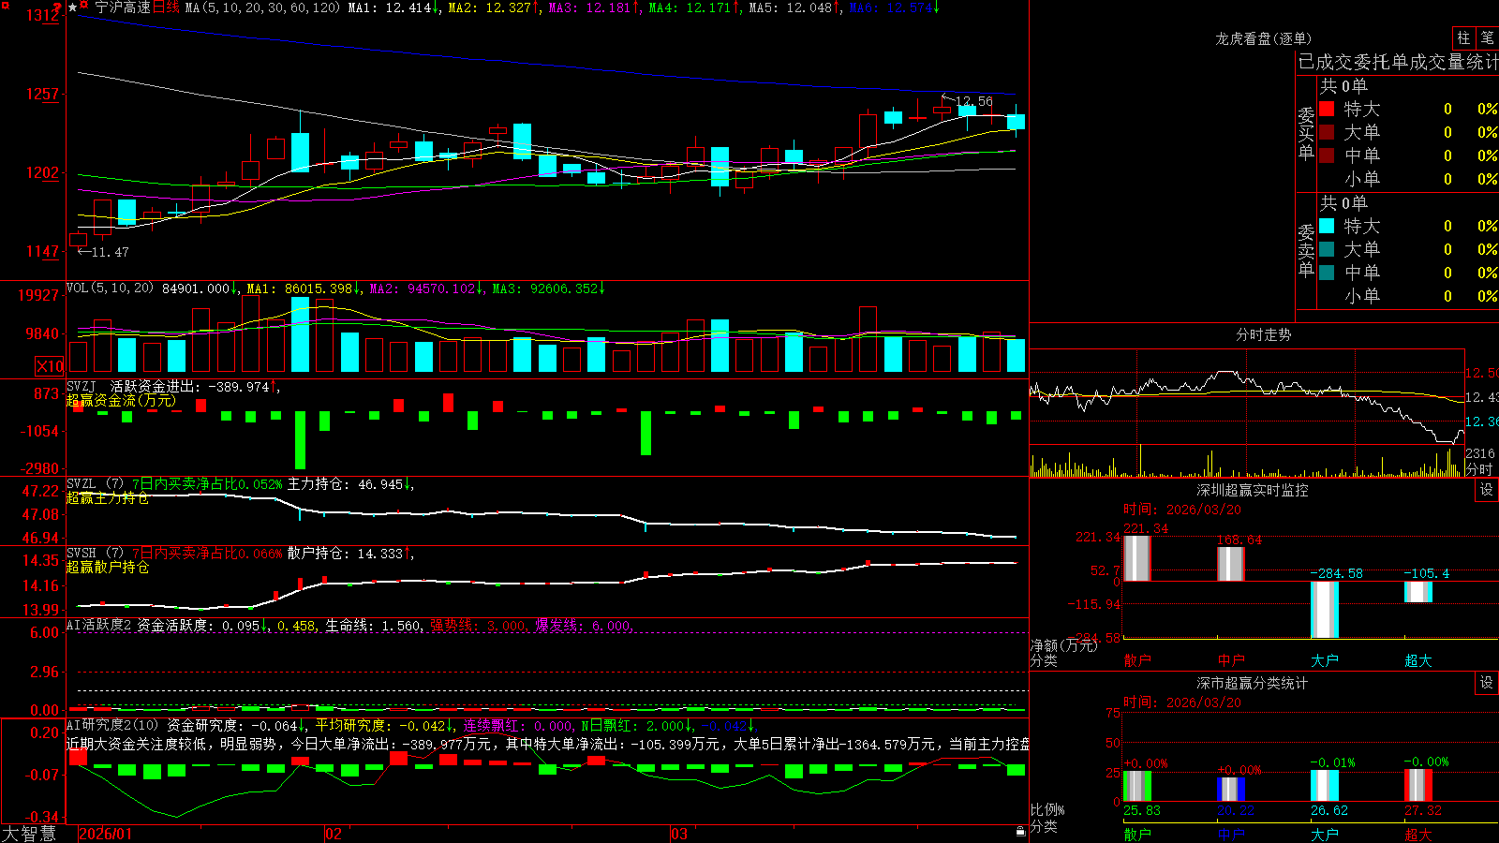1499x843 pixels.
Task: Click the teal 中单 sell-order swatch
Action: click(x=1327, y=273)
